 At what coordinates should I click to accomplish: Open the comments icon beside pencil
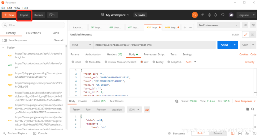click(x=252, y=35)
